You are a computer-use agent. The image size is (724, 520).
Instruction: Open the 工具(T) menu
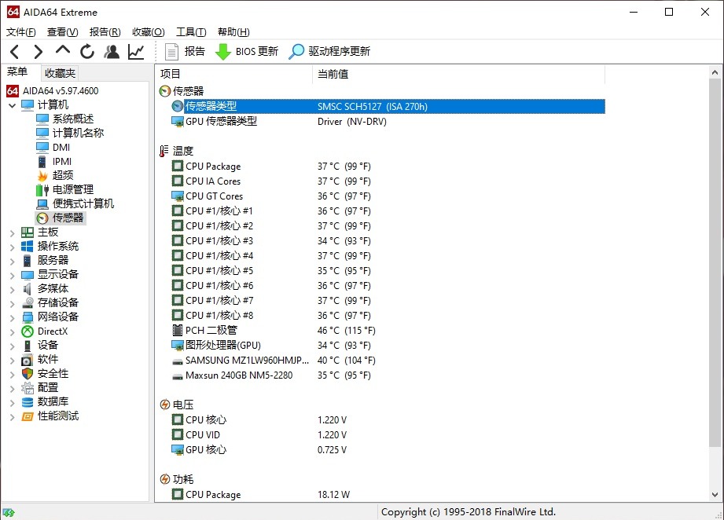191,32
